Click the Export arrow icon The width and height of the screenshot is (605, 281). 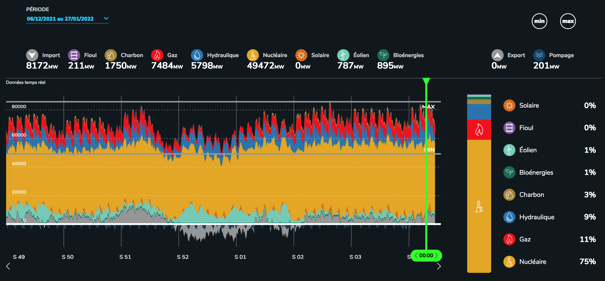(498, 55)
